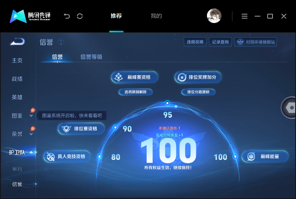Expand the 荣誉 chevron
The width and height of the screenshot is (296, 199).
point(31,134)
